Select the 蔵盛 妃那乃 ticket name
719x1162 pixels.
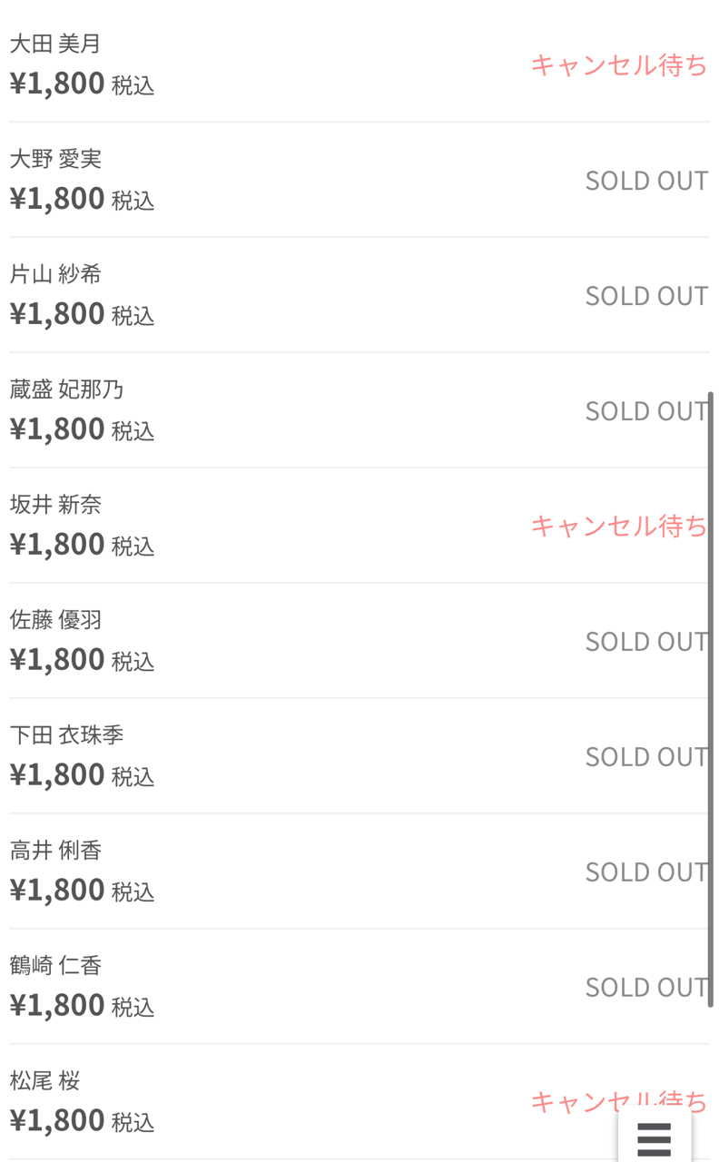(66, 389)
